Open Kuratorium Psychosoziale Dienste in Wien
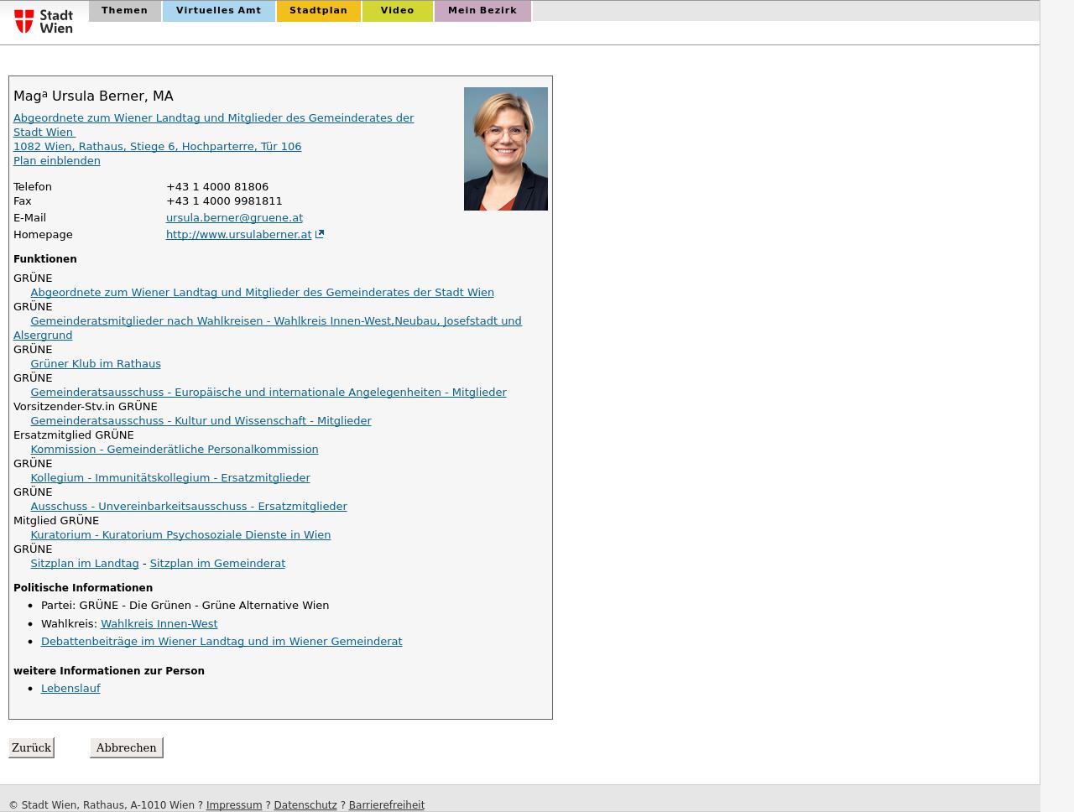The width and height of the screenshot is (1074, 812). coord(180,535)
